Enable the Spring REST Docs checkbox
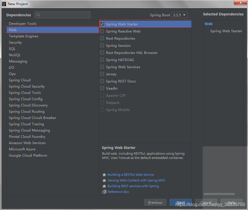The height and width of the screenshot is (210, 248). (102, 81)
